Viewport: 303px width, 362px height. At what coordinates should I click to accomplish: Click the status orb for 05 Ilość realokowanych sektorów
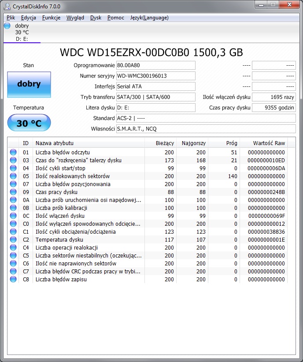(x=13, y=176)
